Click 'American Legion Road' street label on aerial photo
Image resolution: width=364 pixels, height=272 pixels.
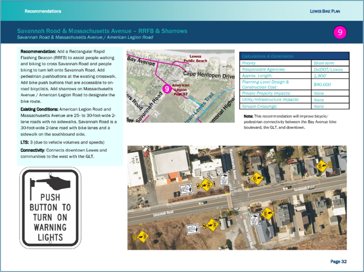coord(248,234)
